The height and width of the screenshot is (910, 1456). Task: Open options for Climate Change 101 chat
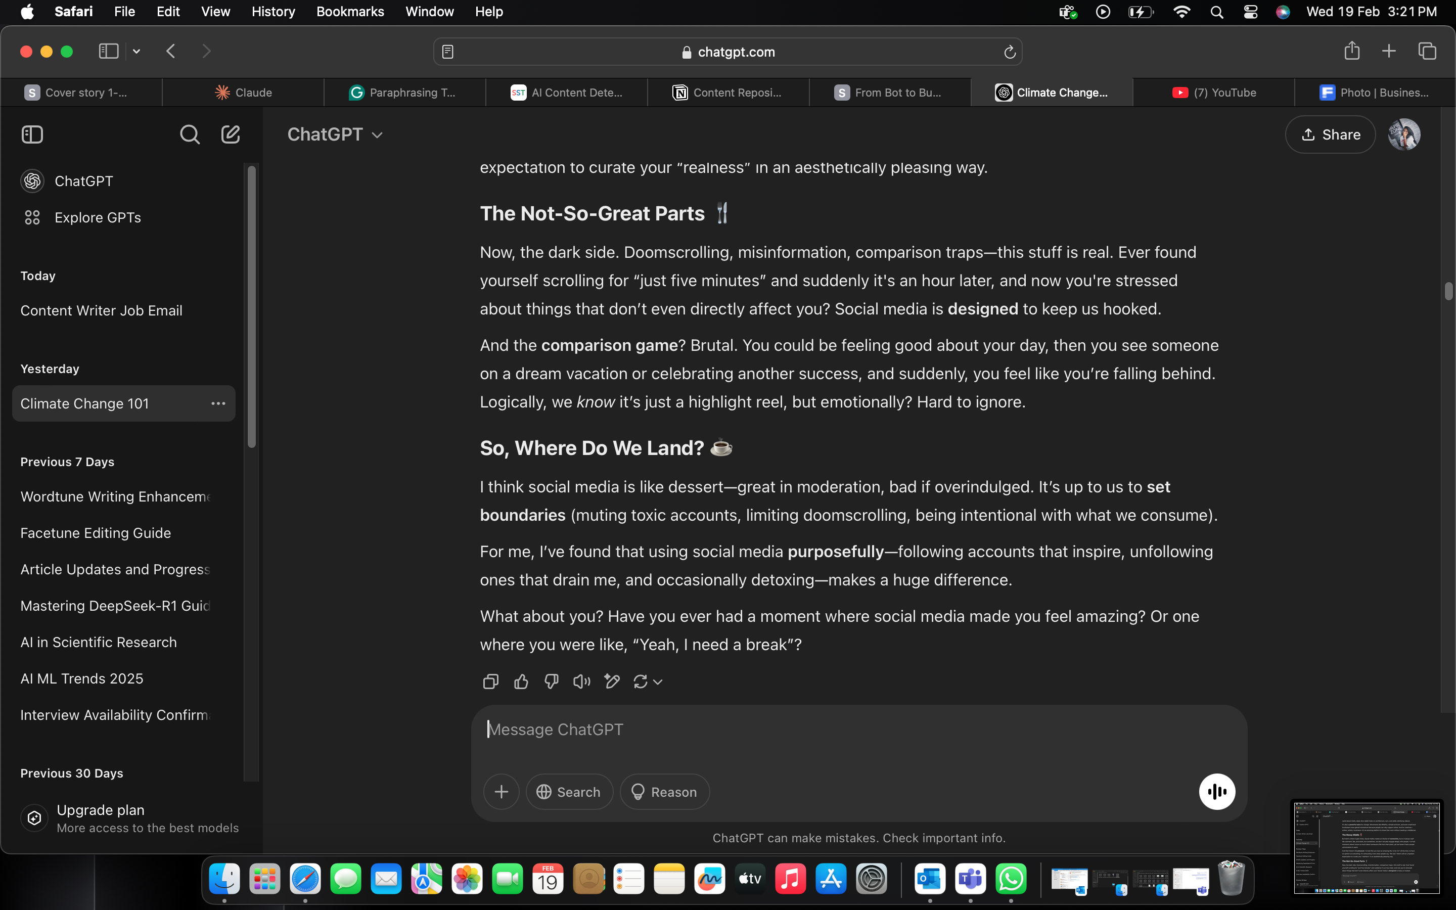pos(218,403)
